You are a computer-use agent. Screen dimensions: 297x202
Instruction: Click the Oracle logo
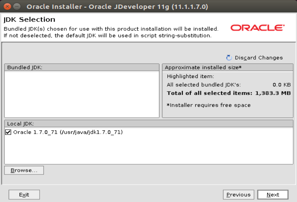(257, 28)
